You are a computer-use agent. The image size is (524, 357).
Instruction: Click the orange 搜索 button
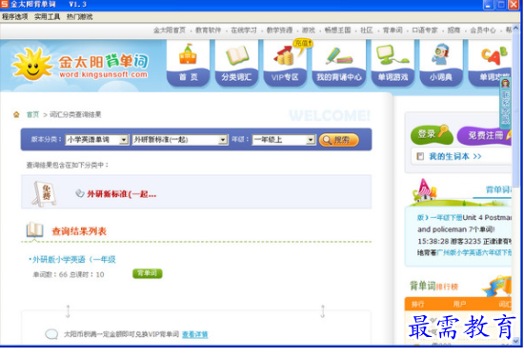(339, 140)
